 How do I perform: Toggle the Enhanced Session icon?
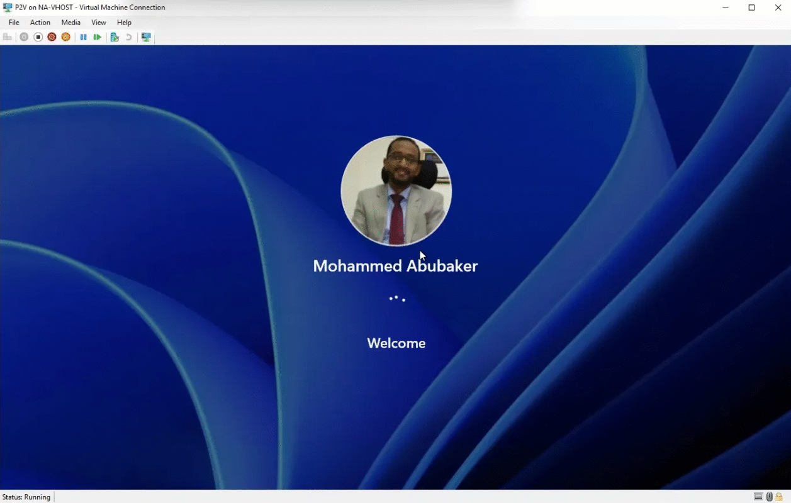click(146, 37)
